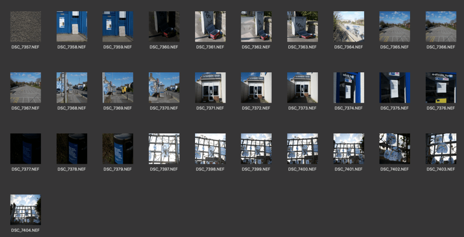Choose the DSC_7375.NEF file icon
This screenshot has height=237, width=464.
[x=394, y=88]
